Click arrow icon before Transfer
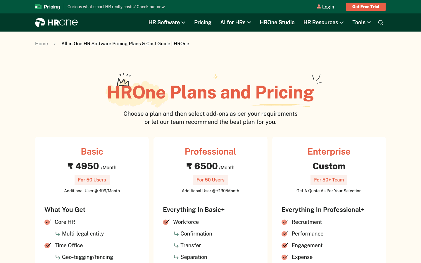The width and height of the screenshot is (421, 263). [x=176, y=245]
